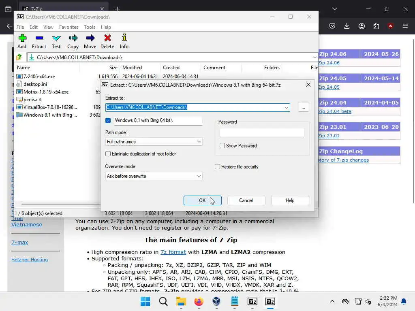Viewport: 415px width, 311px height.
Task: Open the View menu
Action: [x=49, y=27]
